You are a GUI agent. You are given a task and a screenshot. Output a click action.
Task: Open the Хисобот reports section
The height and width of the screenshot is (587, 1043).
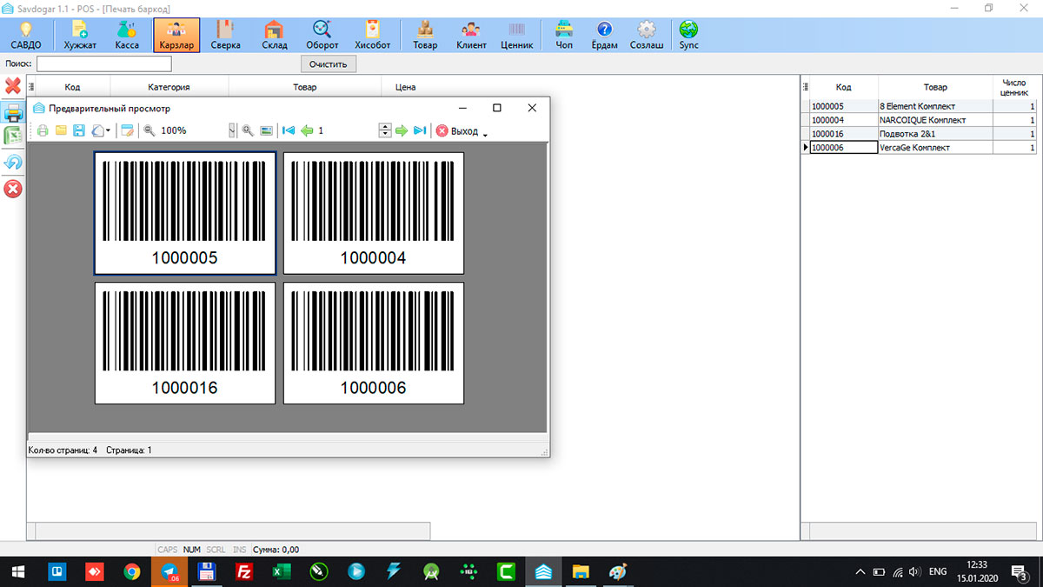click(373, 36)
